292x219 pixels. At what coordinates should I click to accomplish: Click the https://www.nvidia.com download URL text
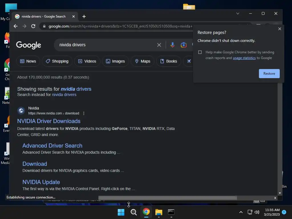point(54,113)
